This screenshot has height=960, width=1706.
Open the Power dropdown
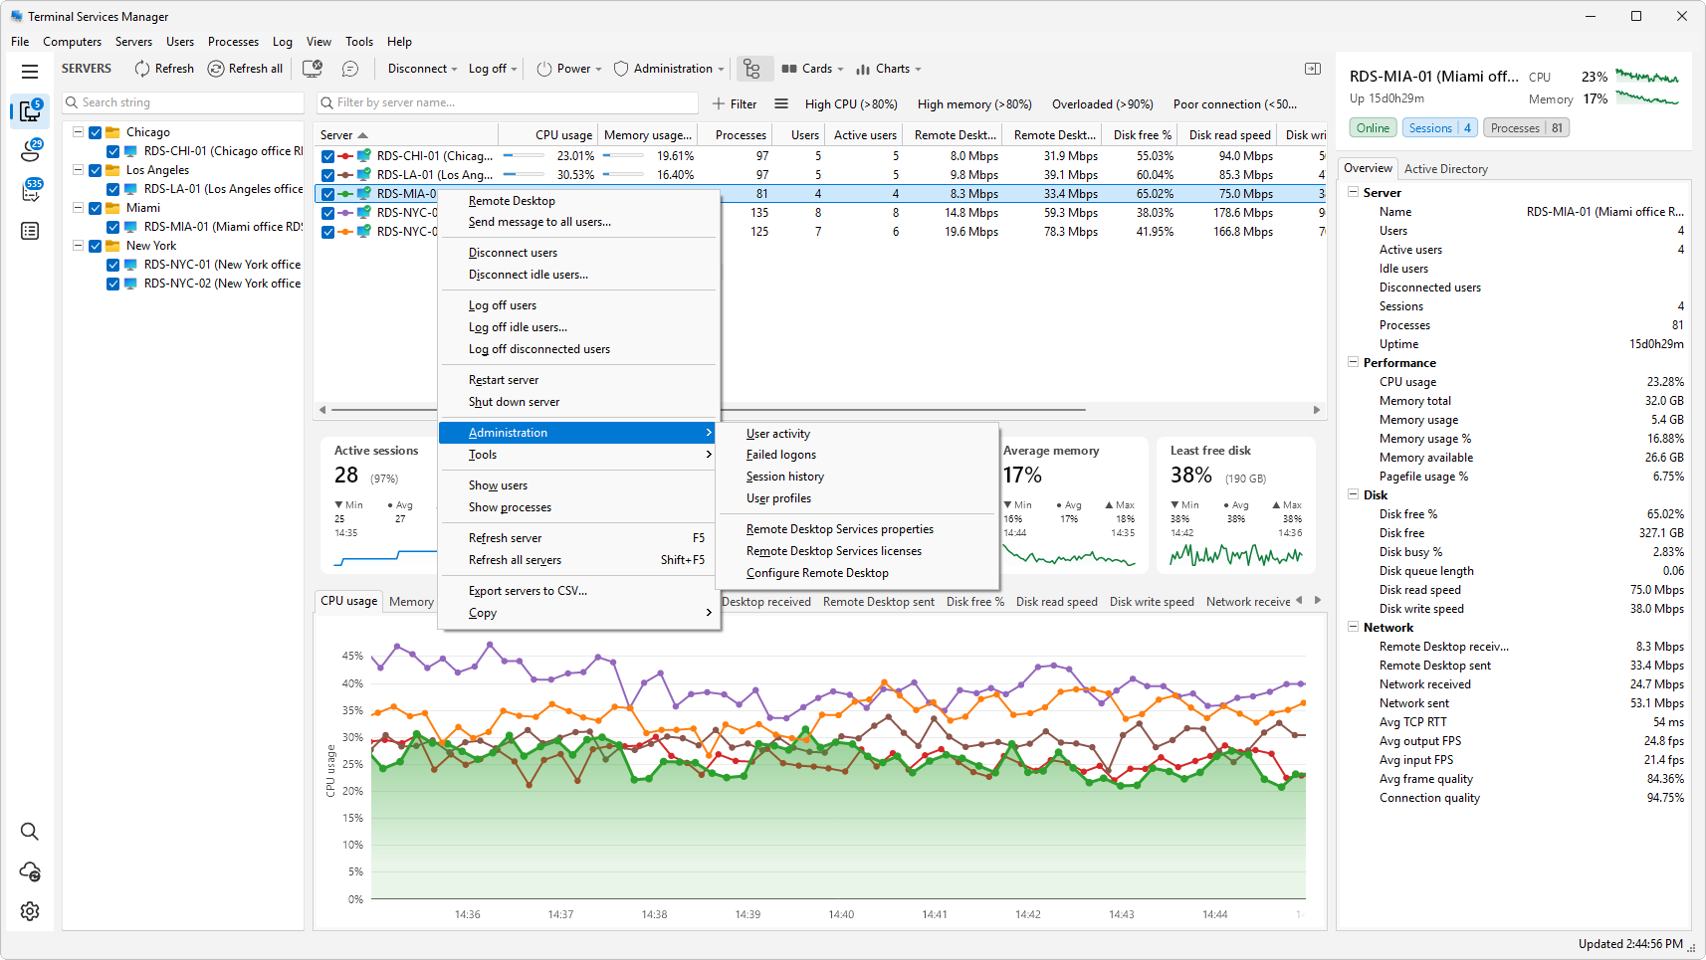point(569,69)
